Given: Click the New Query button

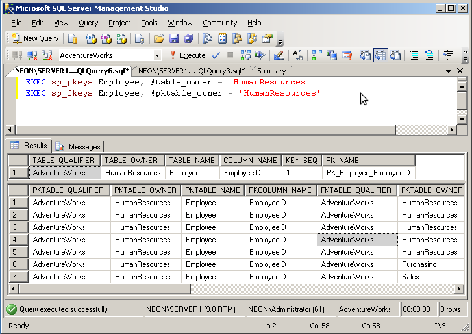Looking at the screenshot, I should (x=35, y=38).
